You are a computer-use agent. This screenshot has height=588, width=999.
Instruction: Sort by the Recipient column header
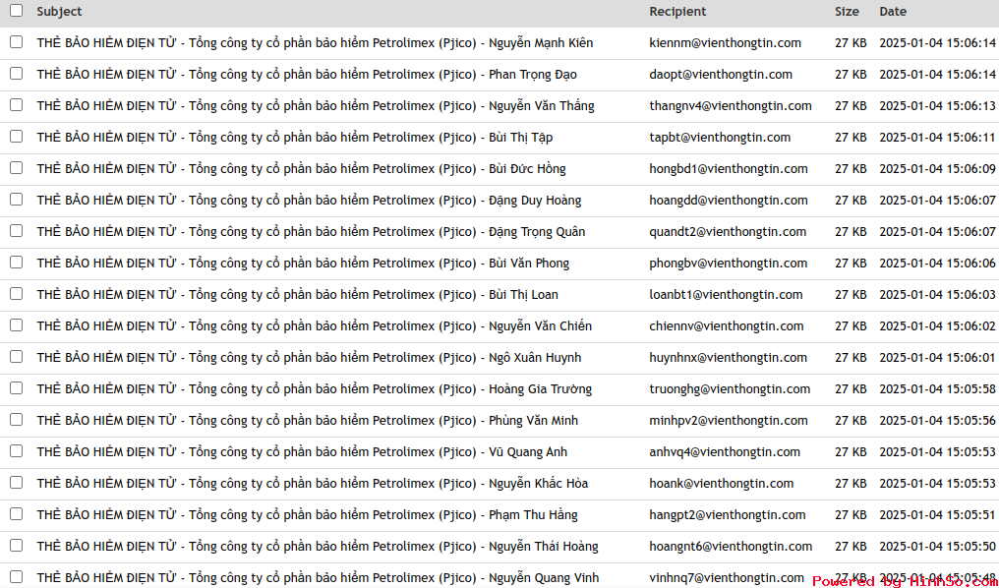pyautogui.click(x=677, y=12)
